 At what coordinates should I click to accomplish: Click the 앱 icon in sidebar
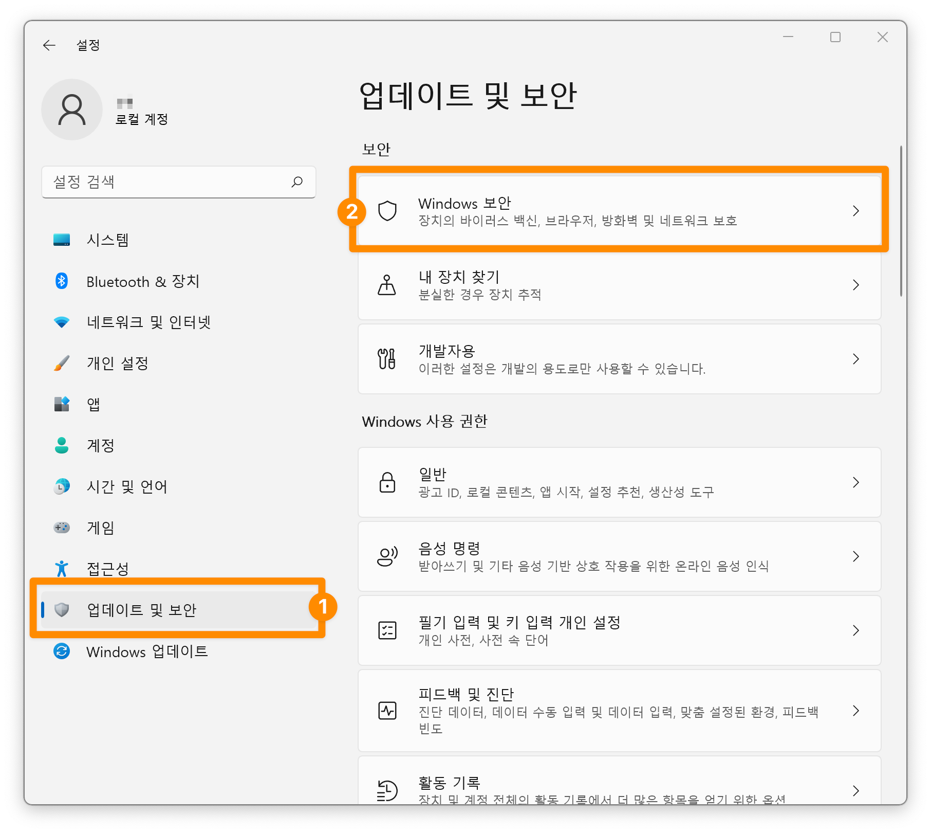62,404
